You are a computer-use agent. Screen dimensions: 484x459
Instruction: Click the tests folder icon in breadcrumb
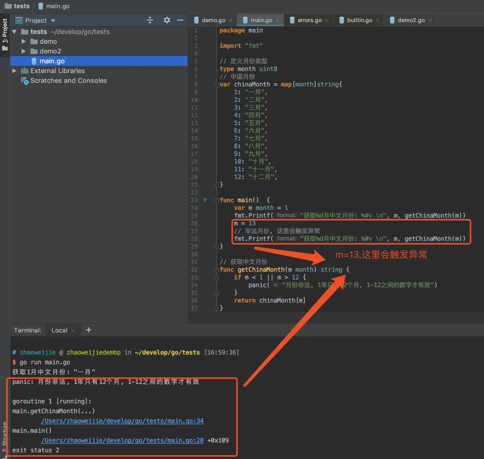(x=8, y=6)
